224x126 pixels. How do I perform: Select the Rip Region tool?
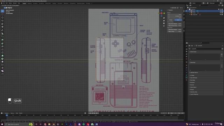click(x=2, y=74)
